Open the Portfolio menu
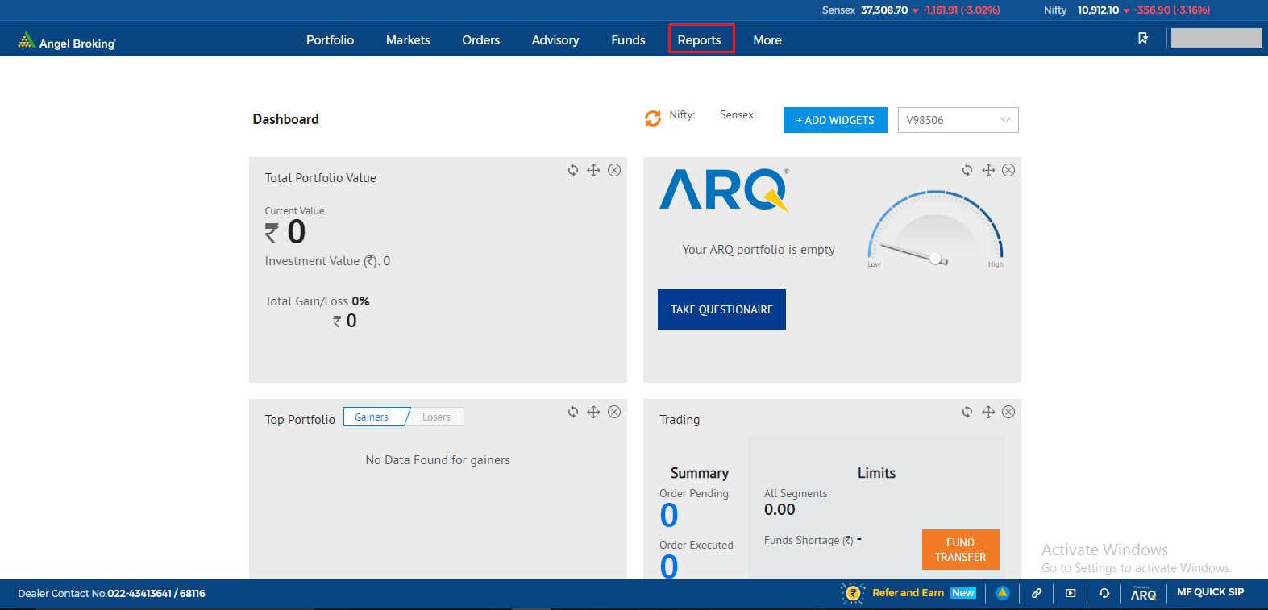 (330, 40)
